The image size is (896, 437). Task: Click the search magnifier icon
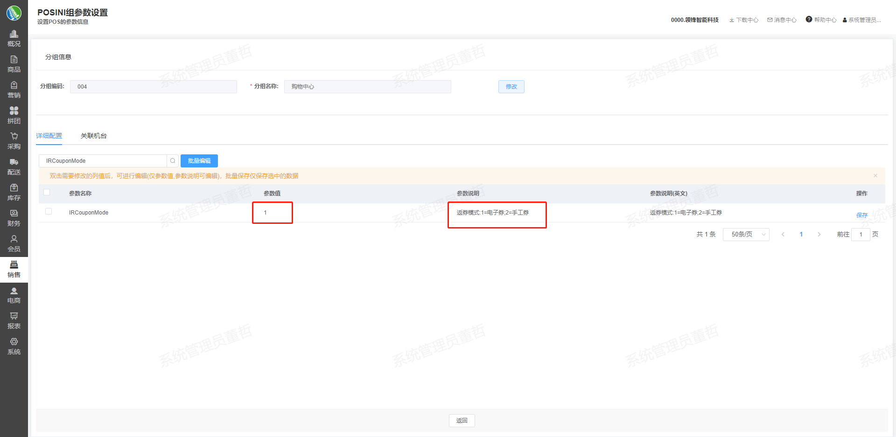pos(173,161)
